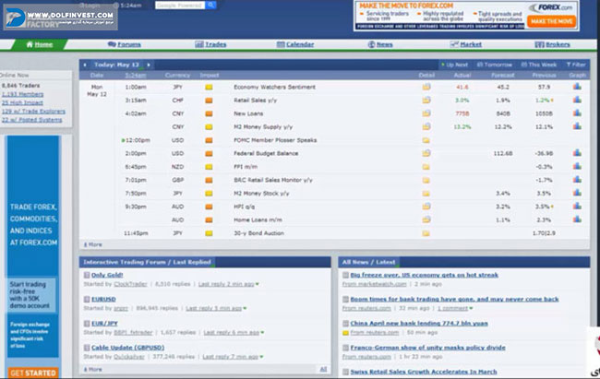Open detail folder for New Loans row
Viewport: 600px width, 379px height.
426,113
